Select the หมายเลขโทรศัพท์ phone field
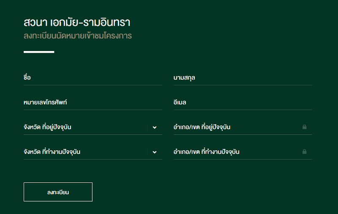338x214 pixels. (93, 102)
